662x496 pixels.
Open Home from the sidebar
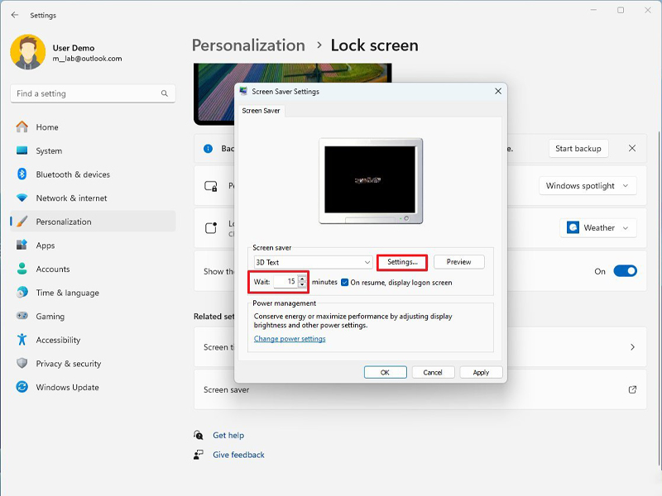93,127
